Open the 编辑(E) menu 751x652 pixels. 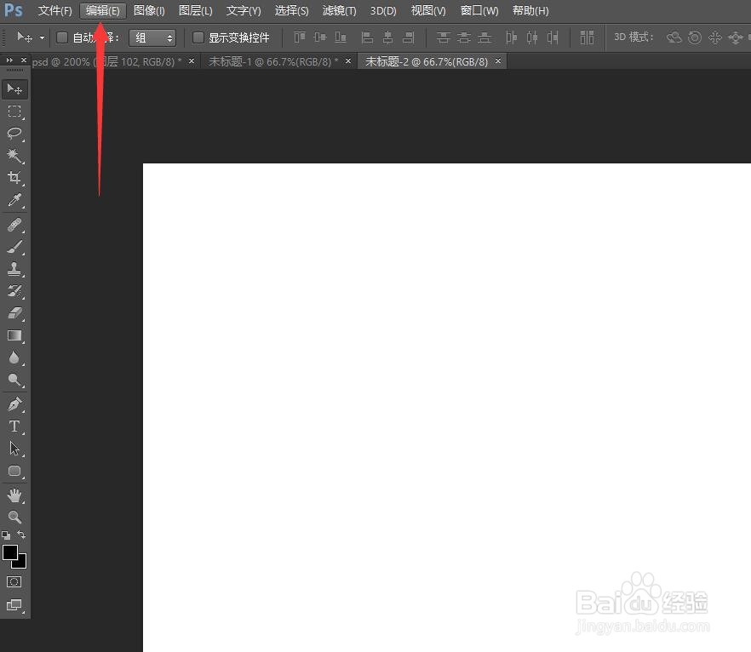[x=102, y=10]
